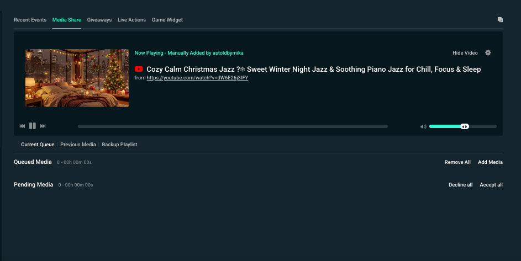Switch to Backup Playlist view
Screen dimensions: 521x261
pyautogui.click(x=119, y=145)
